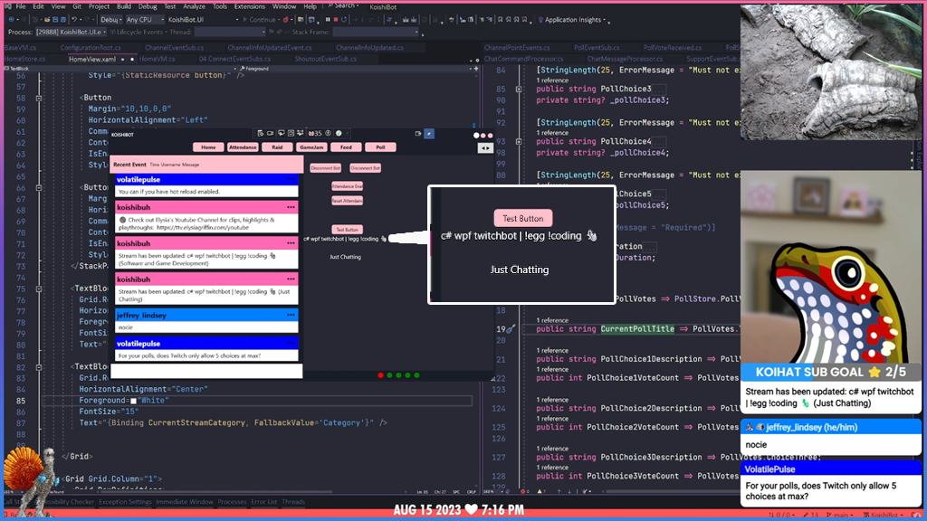The height and width of the screenshot is (521, 927).
Task: Open the Analyze menu
Action: [x=194, y=6]
